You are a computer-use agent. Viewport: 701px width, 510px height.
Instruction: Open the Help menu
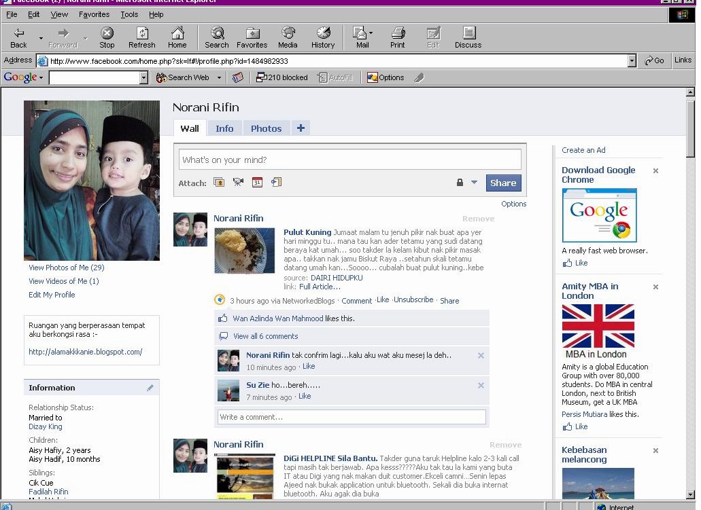pyautogui.click(x=156, y=14)
